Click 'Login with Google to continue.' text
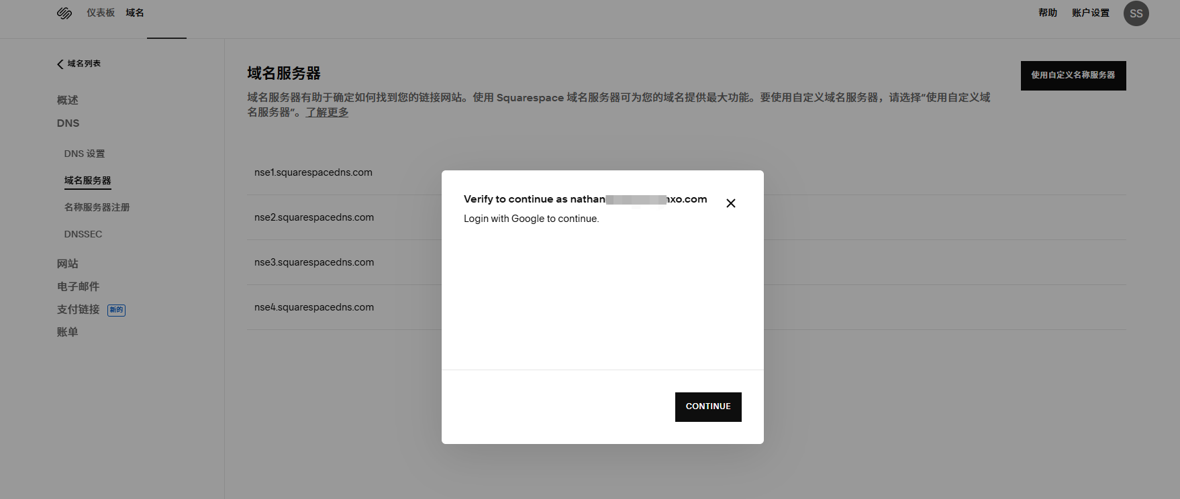The image size is (1180, 499). tap(532, 219)
